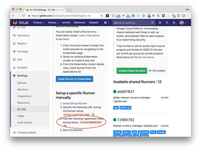The image size is (201, 151).
Task: Click the gitlab-org runner tag
Action: click(x=125, y=108)
